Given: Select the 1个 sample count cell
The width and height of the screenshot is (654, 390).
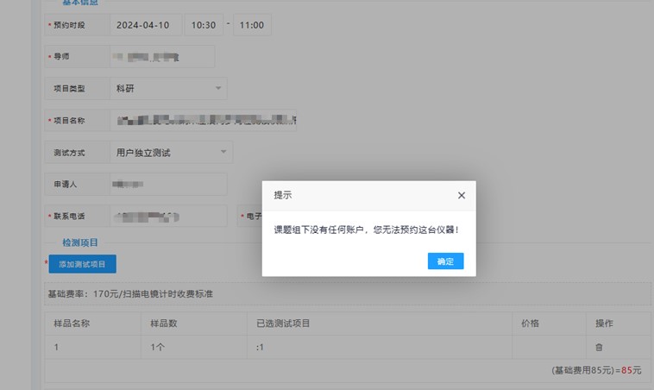Looking at the screenshot, I should (x=158, y=348).
